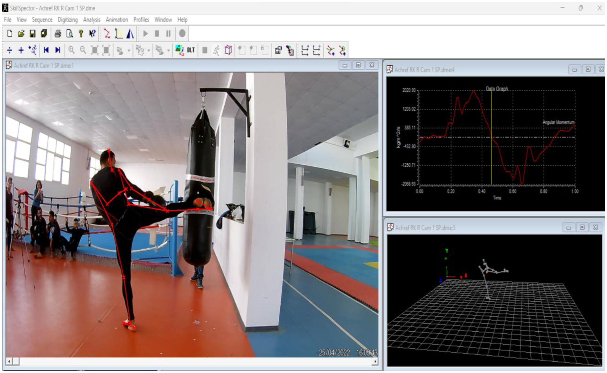Expand dropdown arrow next to third cube icon
The image size is (607, 373).
[168, 50]
